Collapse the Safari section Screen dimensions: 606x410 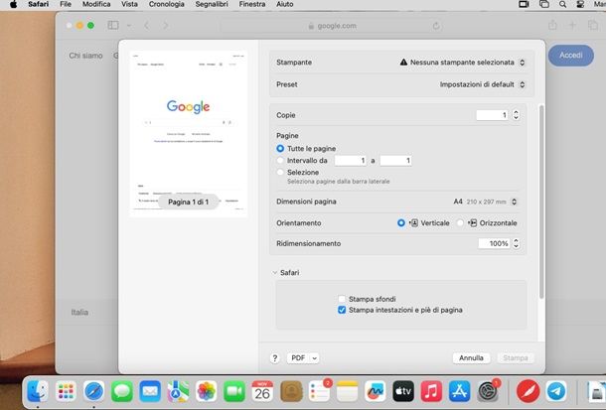(x=275, y=273)
